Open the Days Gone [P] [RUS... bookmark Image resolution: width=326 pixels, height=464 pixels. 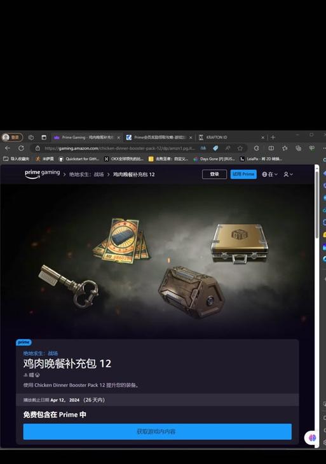coord(214,159)
